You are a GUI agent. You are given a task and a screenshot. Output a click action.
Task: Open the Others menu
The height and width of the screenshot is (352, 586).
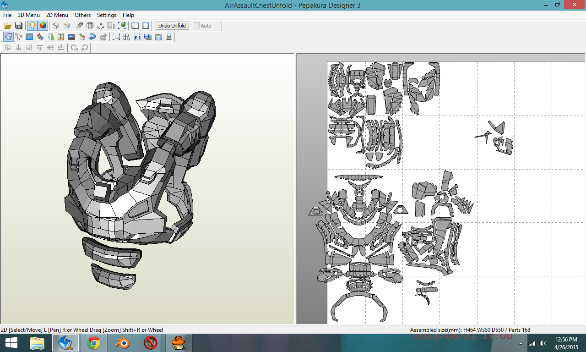click(83, 15)
